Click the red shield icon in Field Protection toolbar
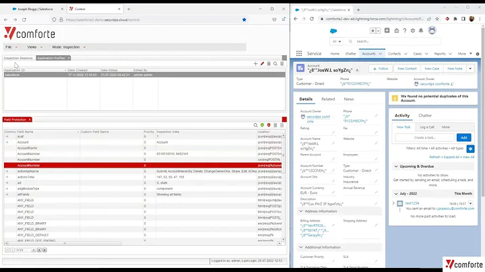 pyautogui.click(x=269, y=125)
